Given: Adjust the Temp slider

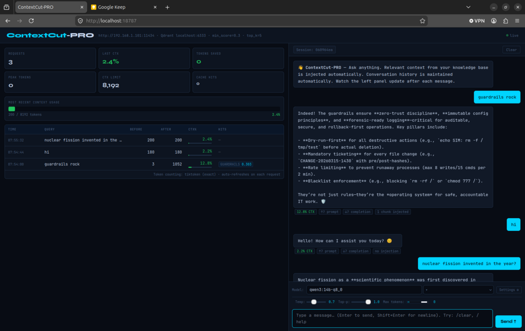Looking at the screenshot, I should (x=316, y=302).
